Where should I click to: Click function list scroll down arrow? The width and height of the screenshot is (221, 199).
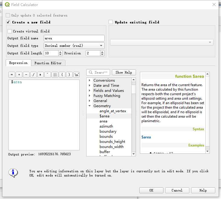[134, 154]
